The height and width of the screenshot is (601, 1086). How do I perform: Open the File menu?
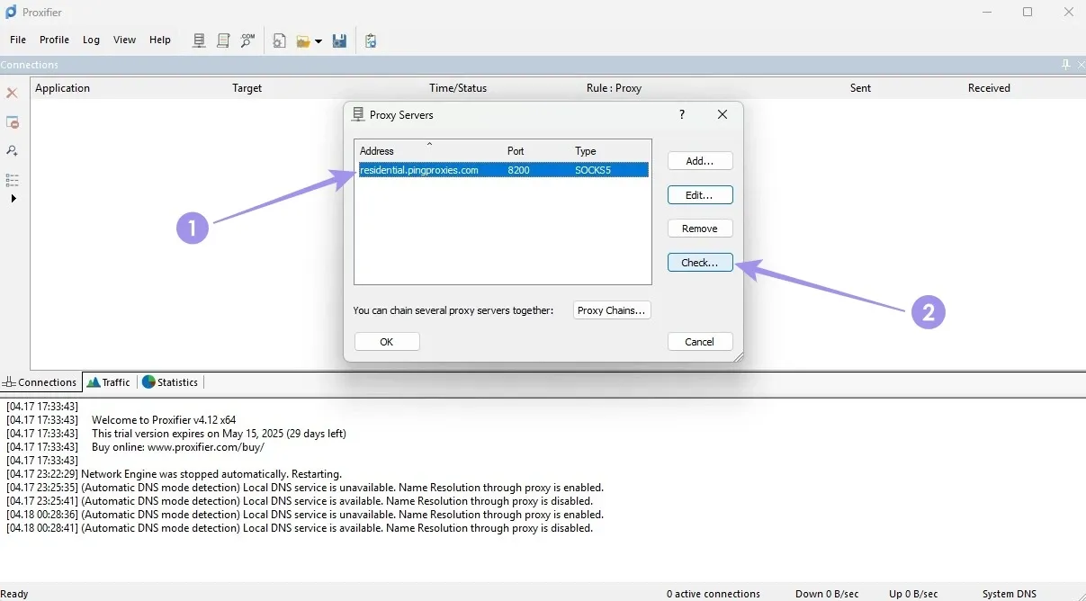point(18,40)
